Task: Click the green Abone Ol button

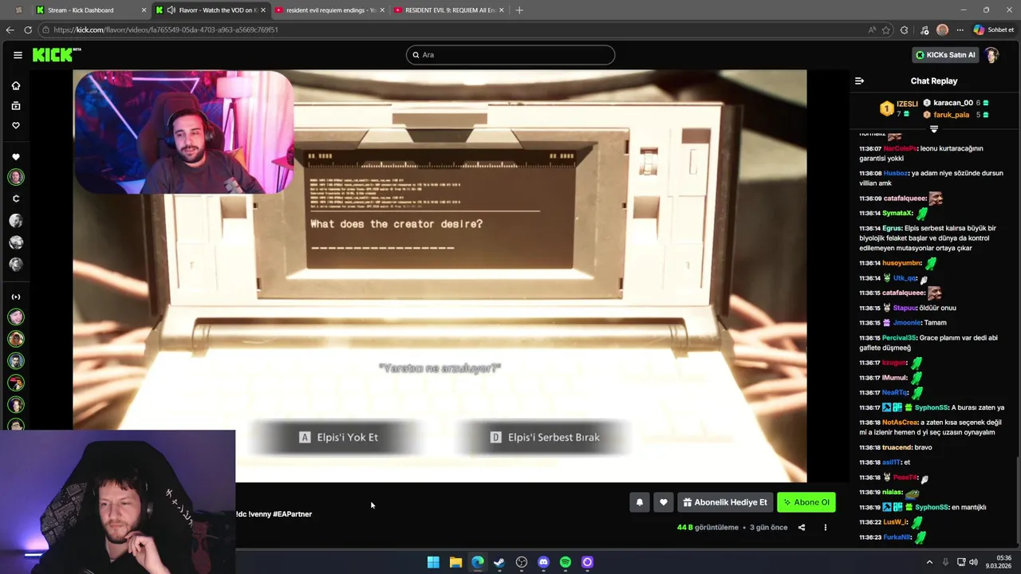Action: [806, 502]
